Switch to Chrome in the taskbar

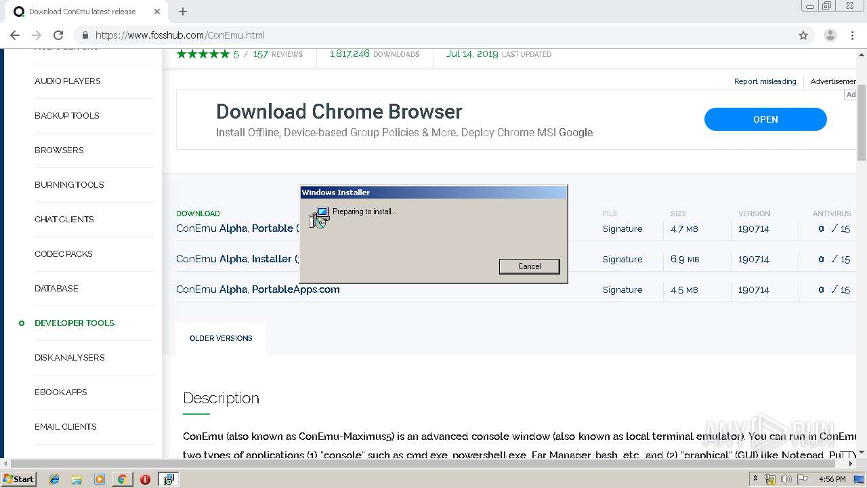pyautogui.click(x=122, y=479)
